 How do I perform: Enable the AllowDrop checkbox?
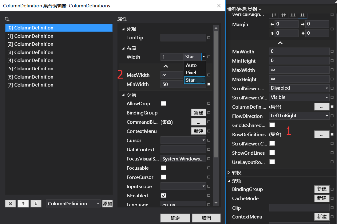pyautogui.click(x=164, y=103)
